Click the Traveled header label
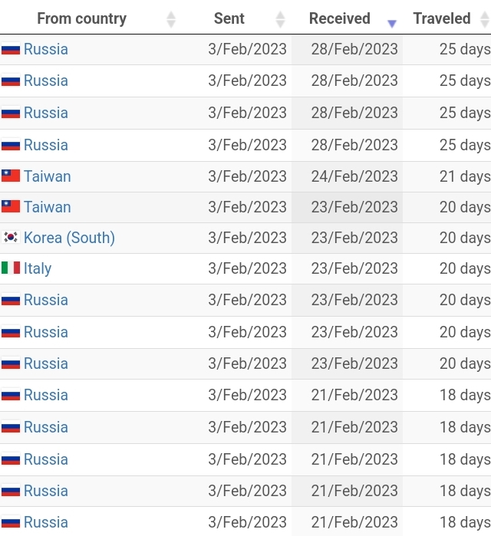Image resolution: width=491 pixels, height=536 pixels. pos(442,18)
